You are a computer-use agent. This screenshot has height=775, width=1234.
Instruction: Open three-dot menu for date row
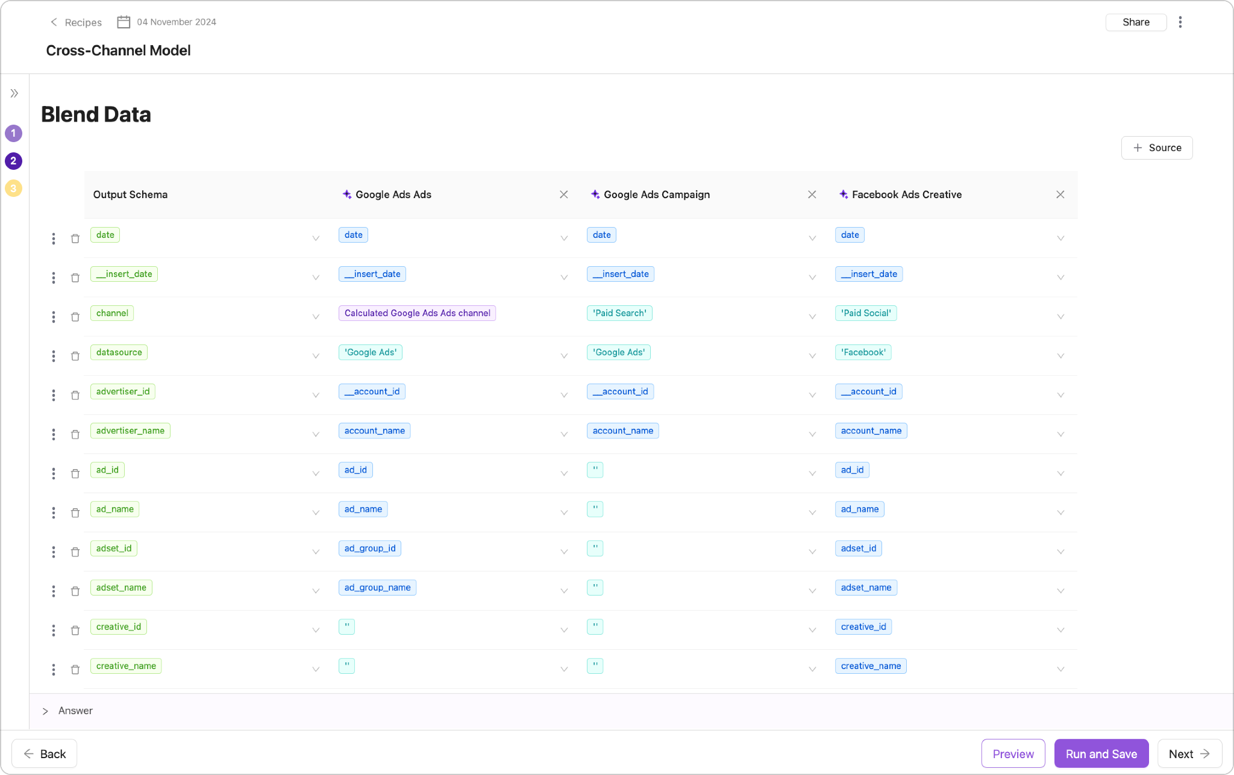[x=54, y=238]
